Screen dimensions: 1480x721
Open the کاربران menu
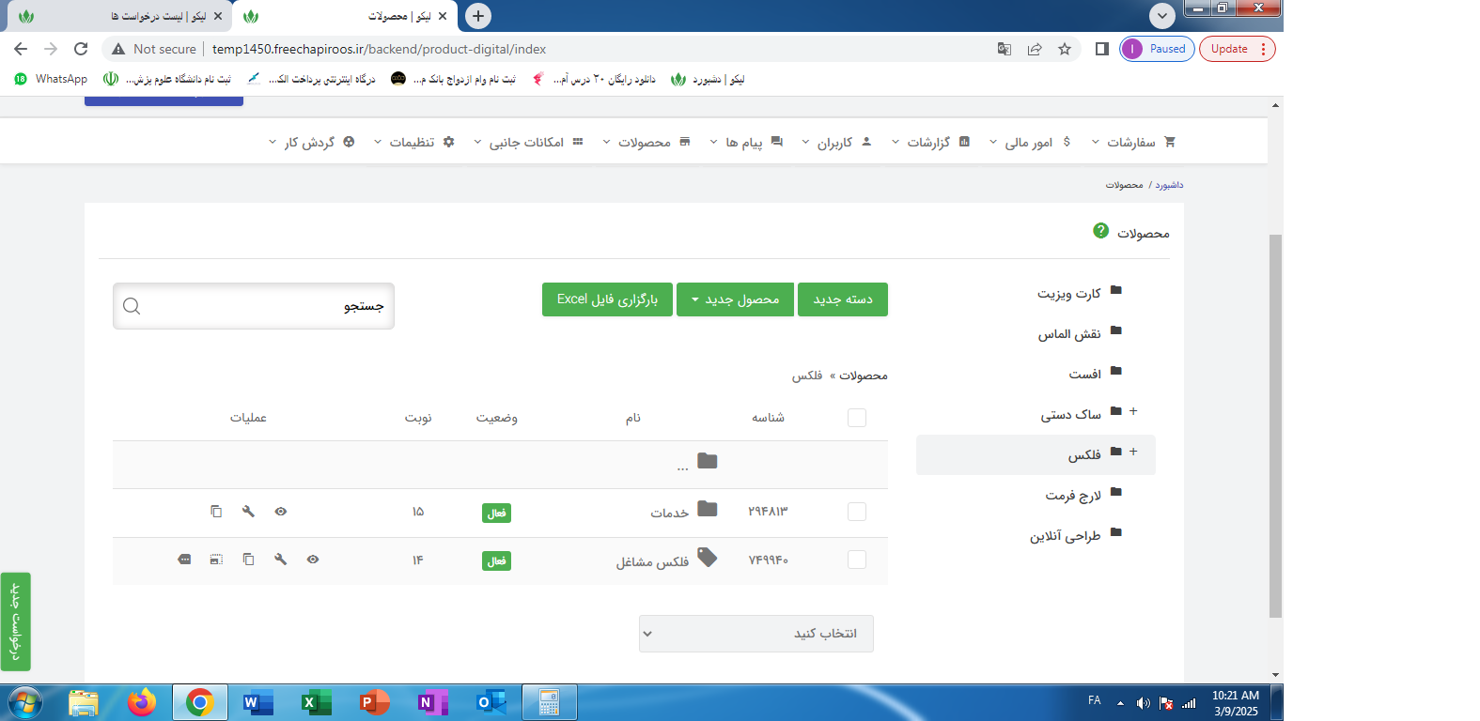[836, 143]
